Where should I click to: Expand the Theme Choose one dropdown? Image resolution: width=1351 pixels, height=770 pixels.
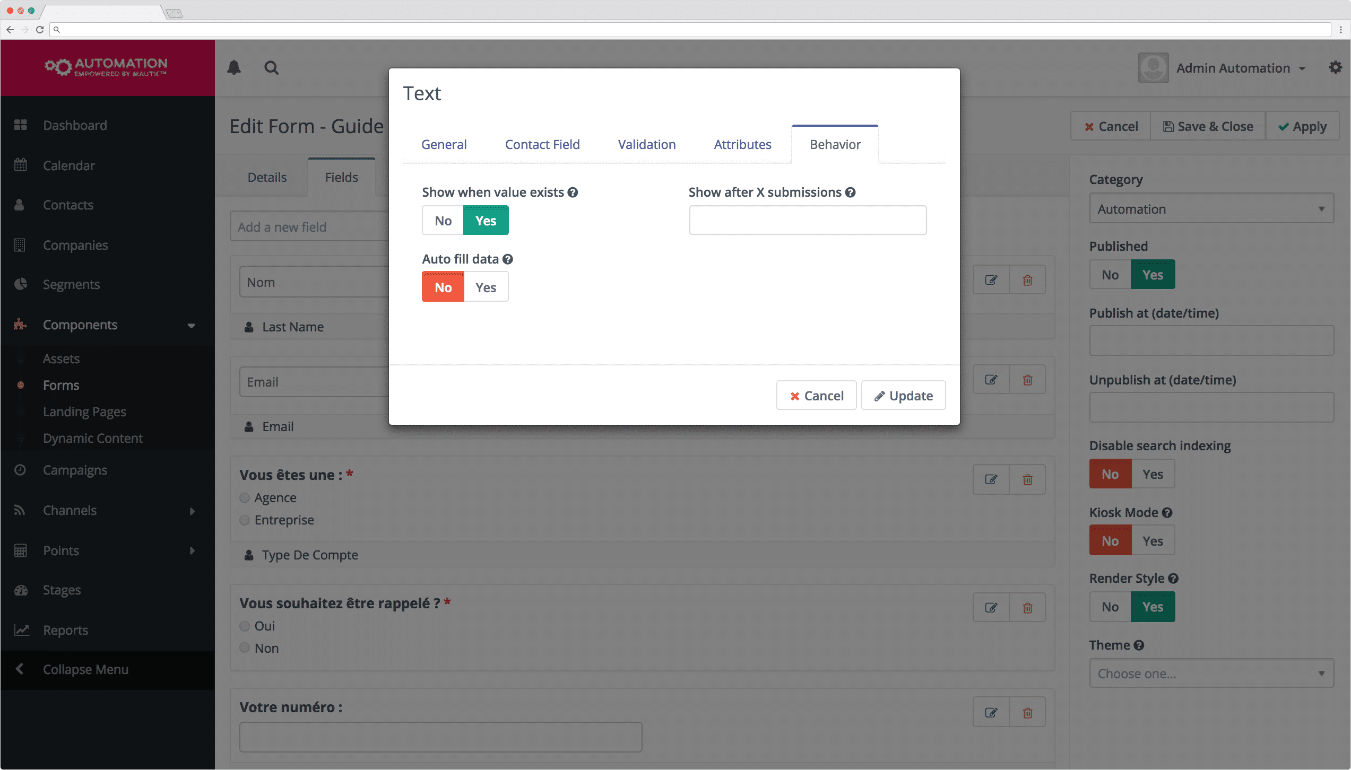(x=1211, y=673)
